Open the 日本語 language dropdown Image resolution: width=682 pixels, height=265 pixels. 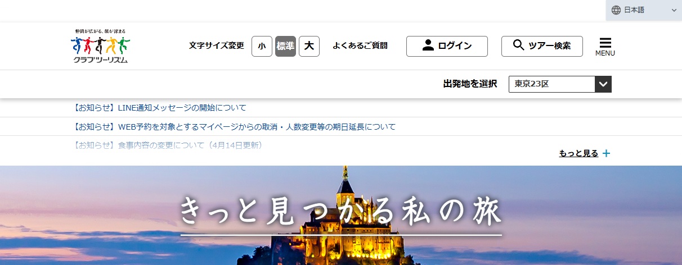[x=644, y=10]
